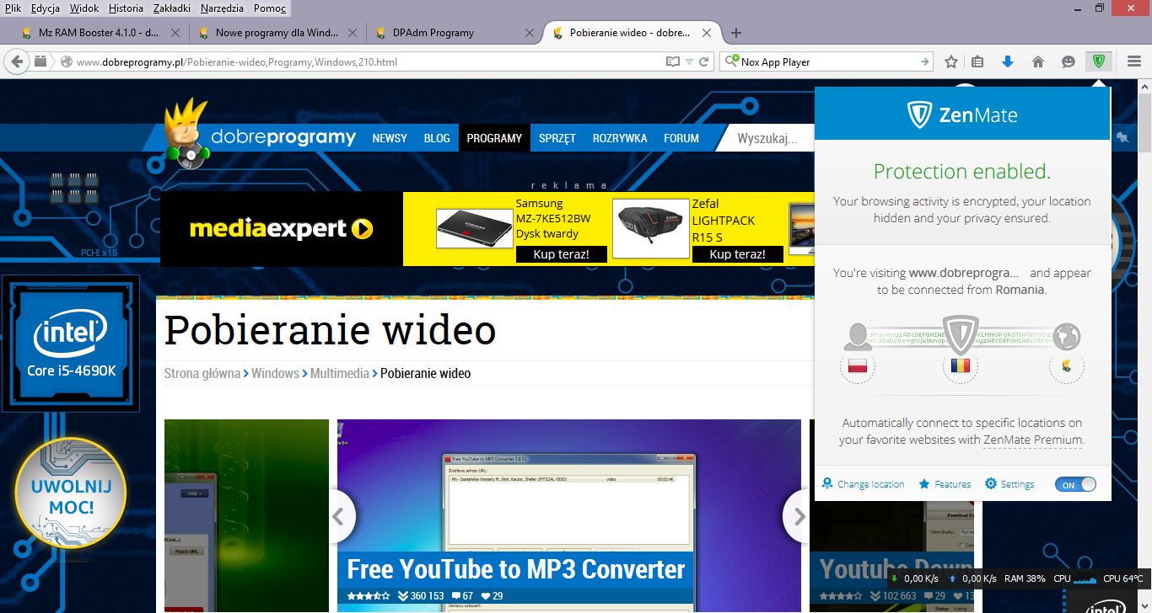Viewport: 1152px width, 613px height.
Task: Click Kup teraz under Samsung disk
Action: pos(561,254)
